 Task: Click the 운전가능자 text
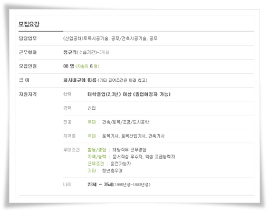(x=121, y=164)
